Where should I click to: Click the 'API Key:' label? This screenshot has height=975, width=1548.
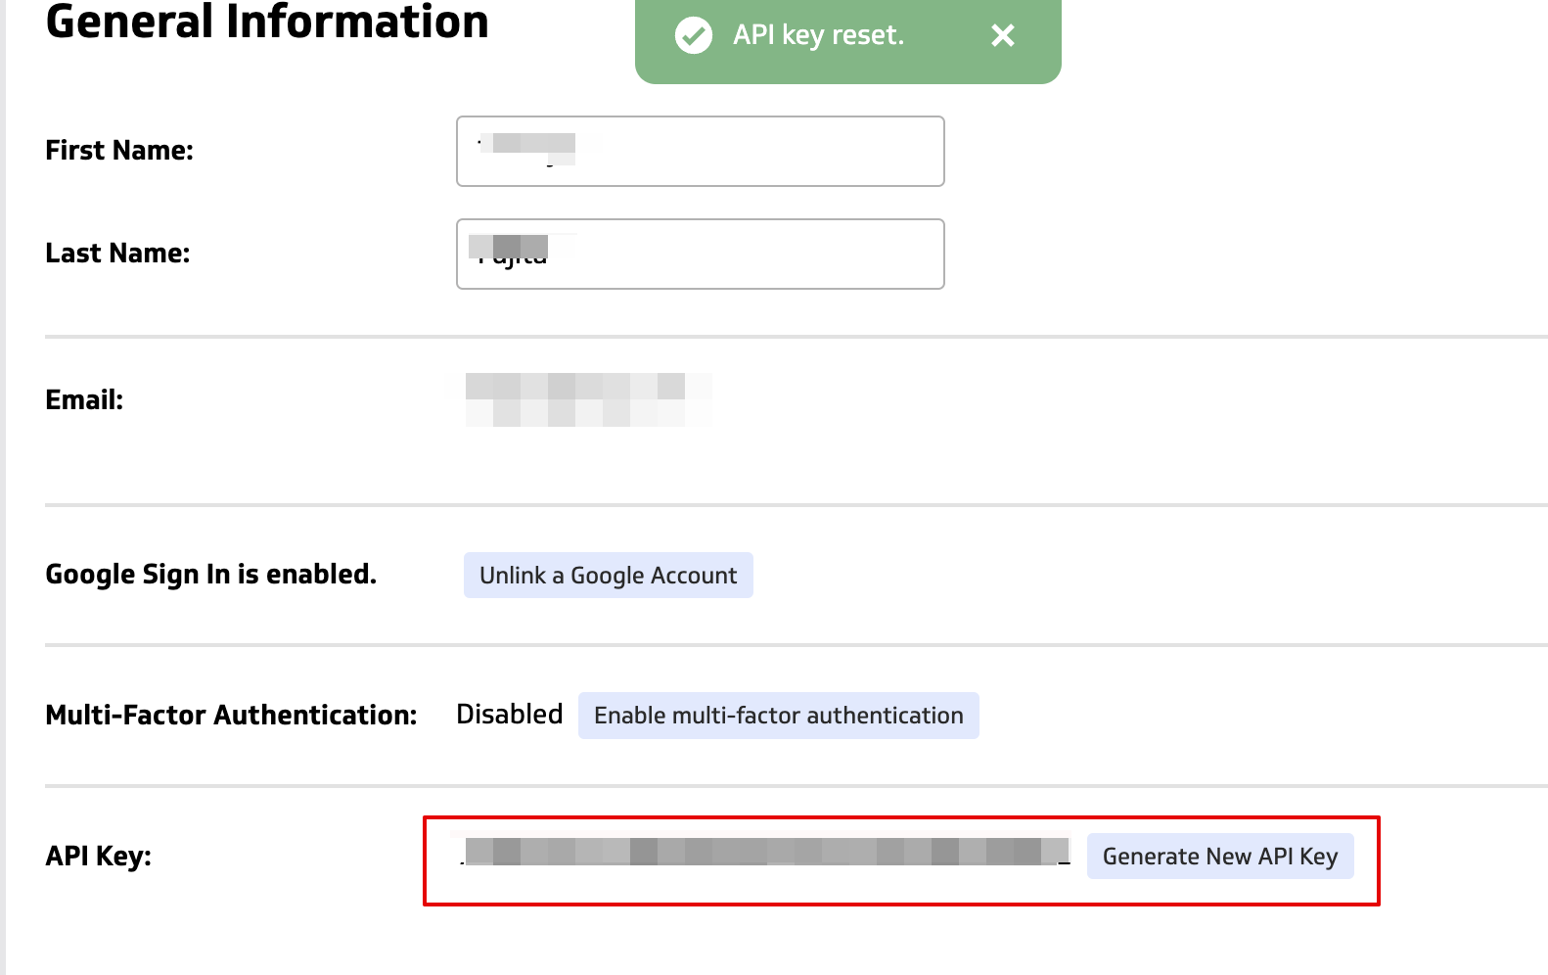coord(98,857)
